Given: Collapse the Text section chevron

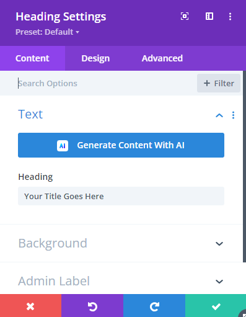Looking at the screenshot, I should click(x=219, y=115).
